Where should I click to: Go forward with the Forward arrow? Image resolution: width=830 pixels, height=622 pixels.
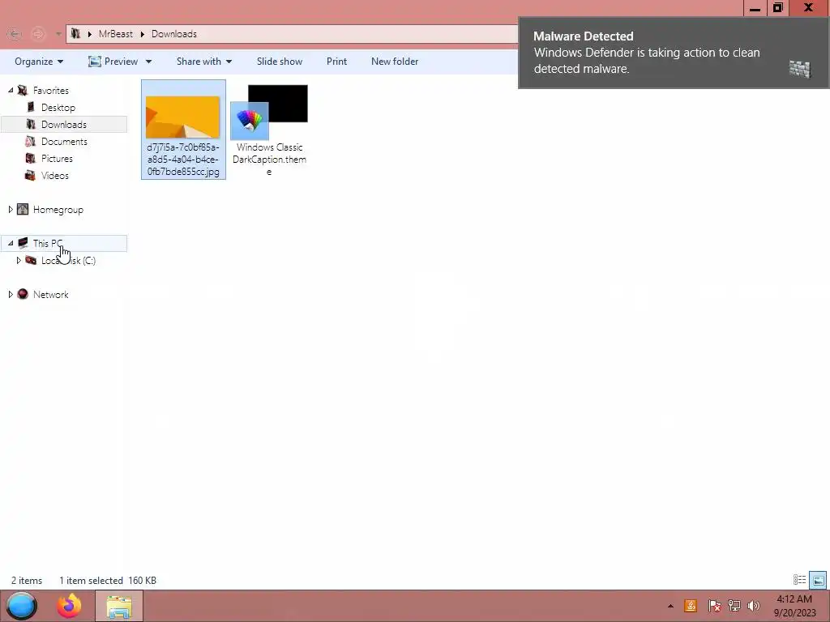pyautogui.click(x=37, y=34)
